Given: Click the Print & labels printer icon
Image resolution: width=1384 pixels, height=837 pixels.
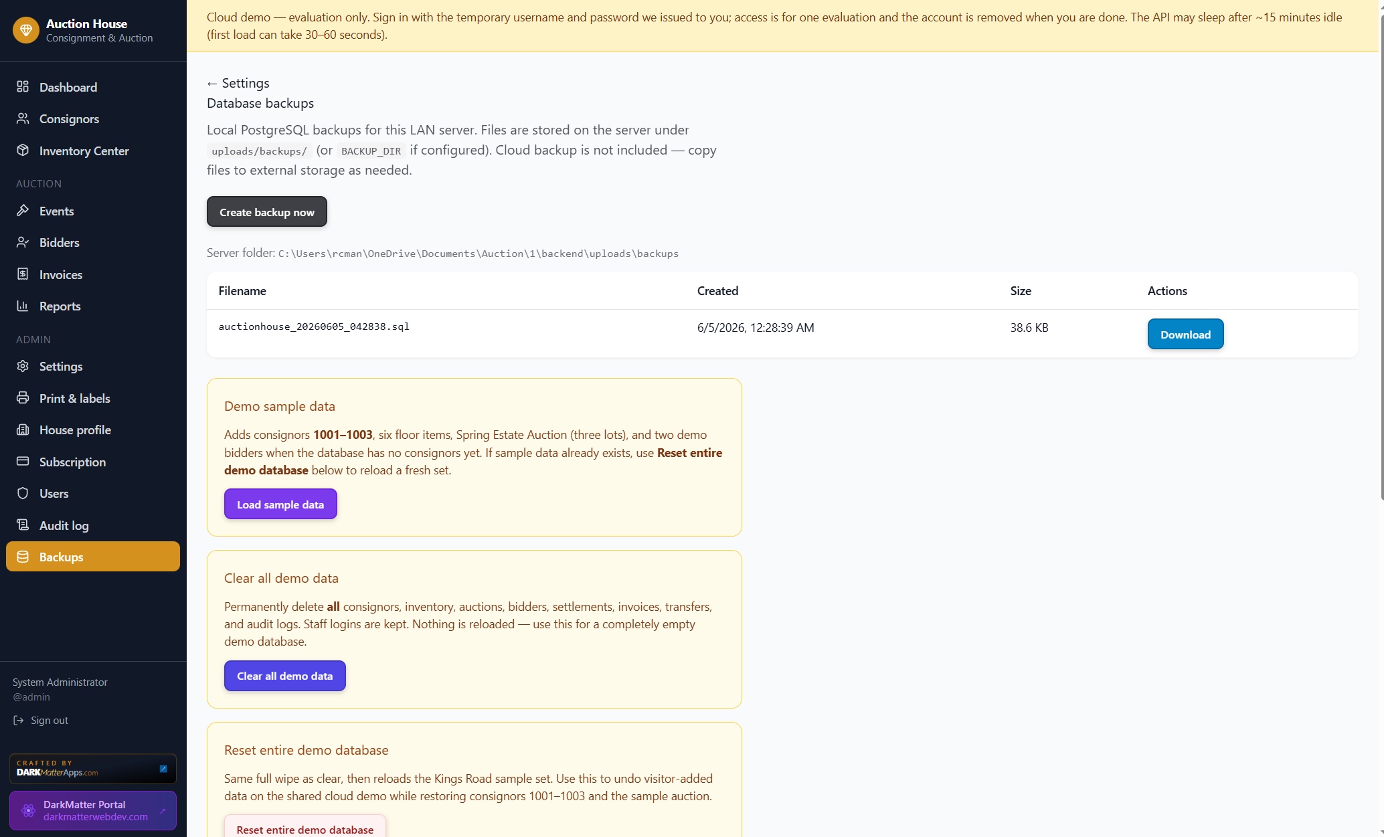Looking at the screenshot, I should point(23,398).
